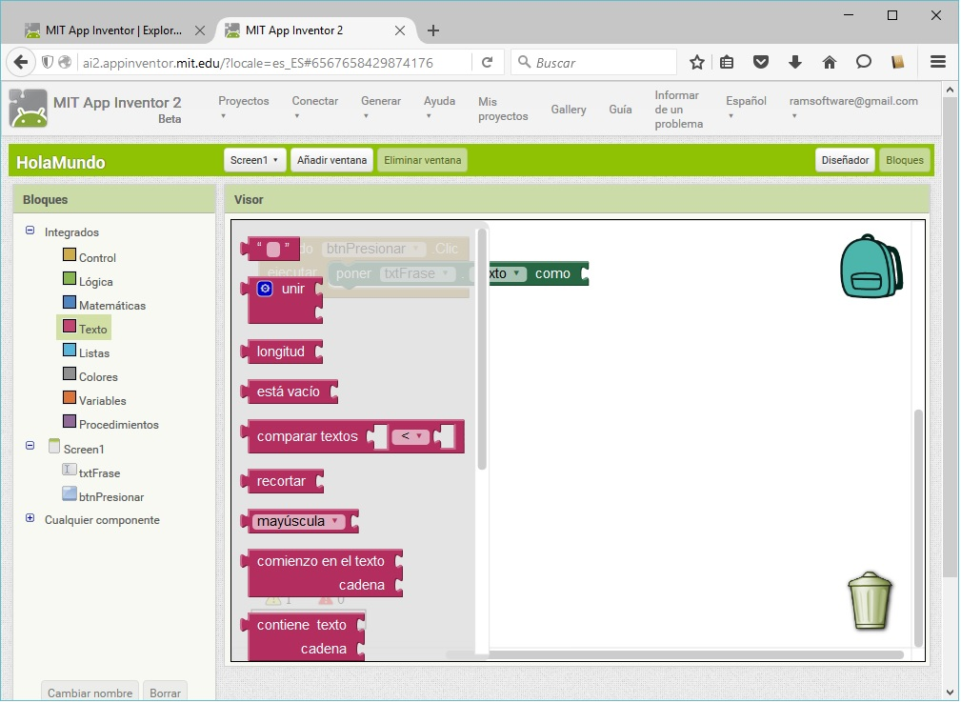Viewport: 961px width, 703px height.
Task: Open the Firefox downloads arrow icon
Action: pos(795,63)
